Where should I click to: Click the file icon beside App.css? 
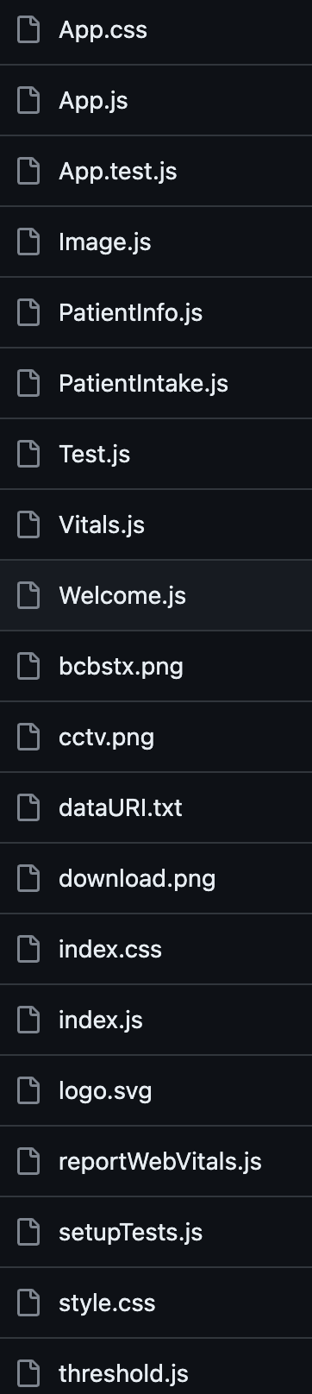point(29,30)
